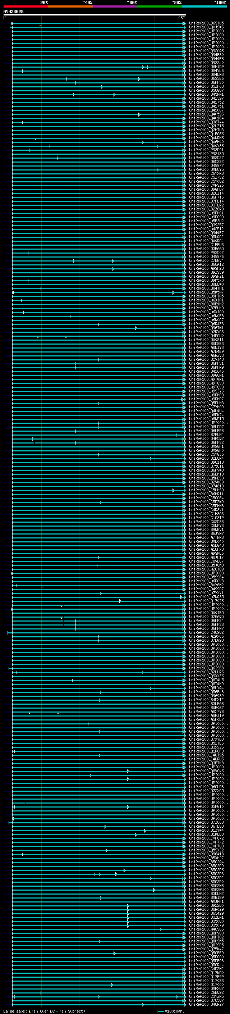Select the UniRef100_Q6S3E6 row label
The image size is (230, 1014).
tap(206, 79)
